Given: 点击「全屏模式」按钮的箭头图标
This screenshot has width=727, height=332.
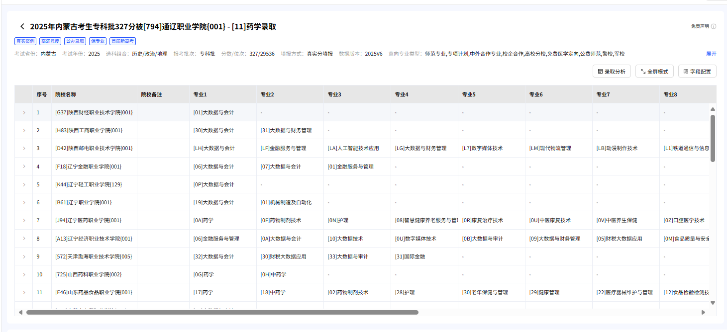Looking at the screenshot, I should click(643, 71).
